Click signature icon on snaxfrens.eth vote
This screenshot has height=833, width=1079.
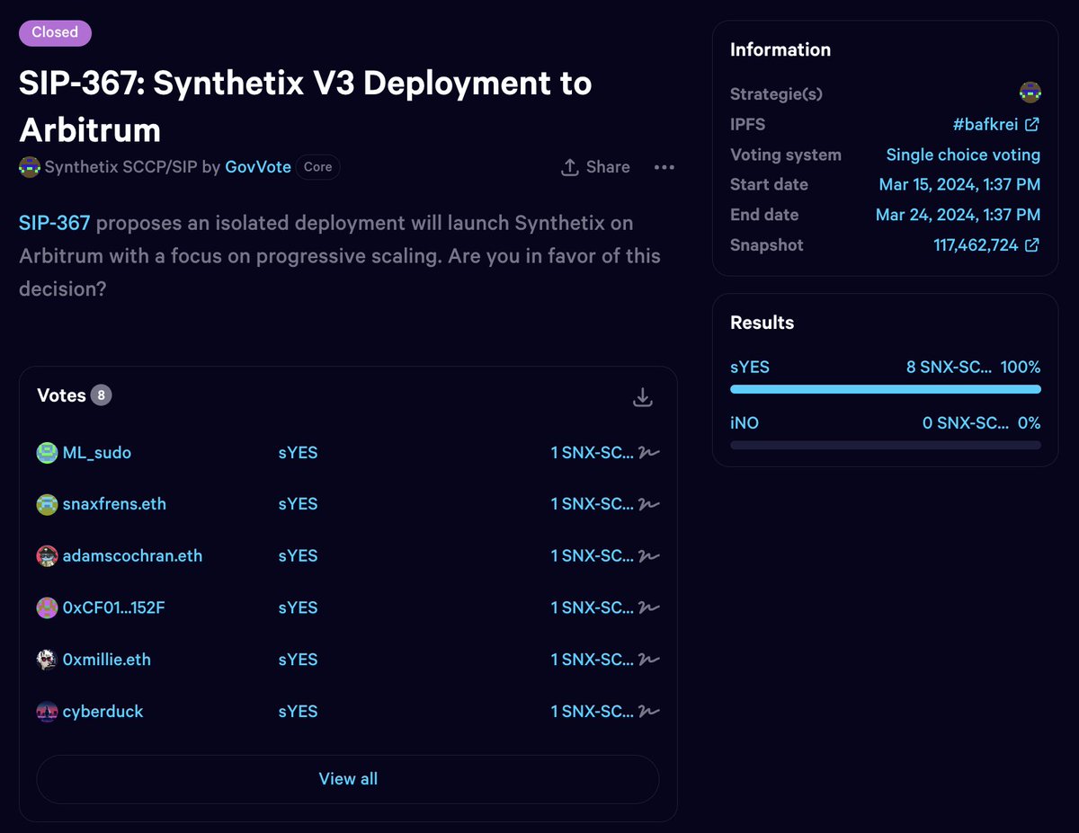click(649, 504)
